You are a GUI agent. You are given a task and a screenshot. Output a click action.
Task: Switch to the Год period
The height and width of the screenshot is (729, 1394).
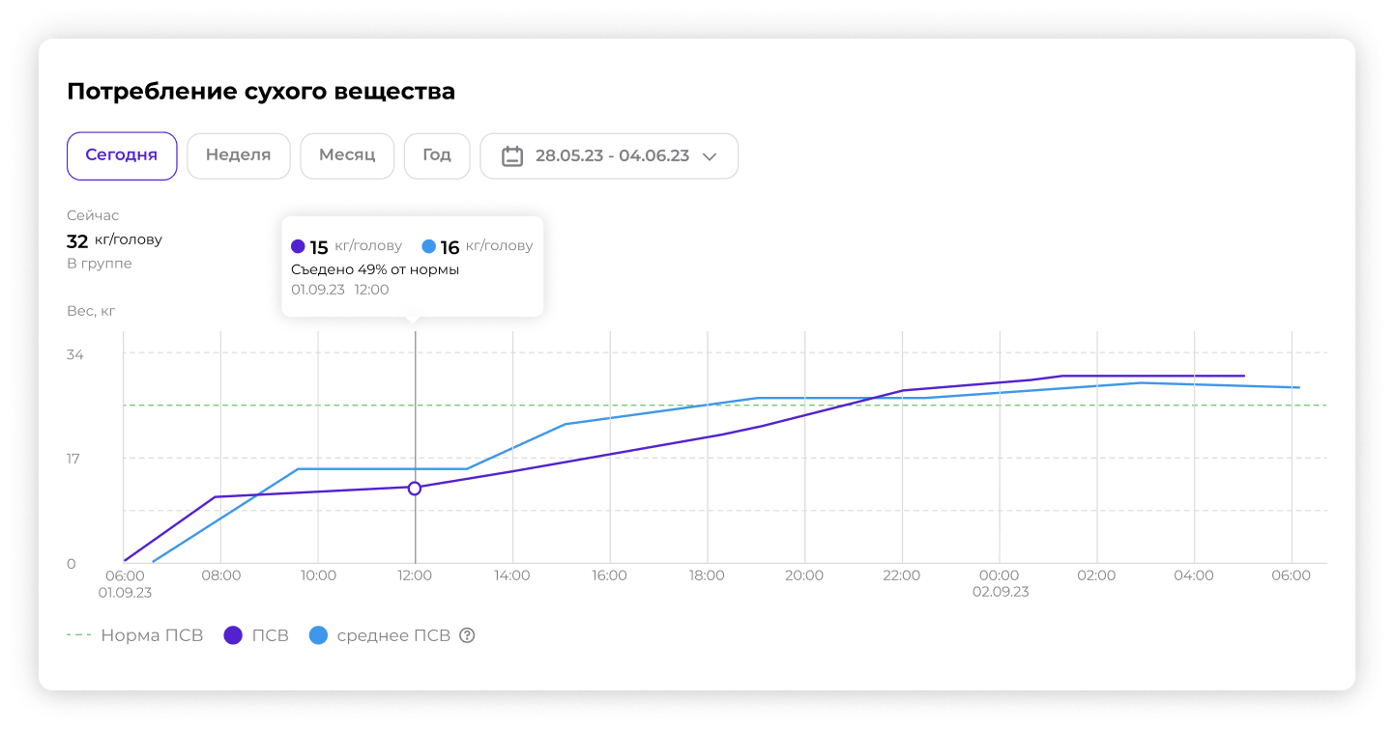pyautogui.click(x=437, y=155)
